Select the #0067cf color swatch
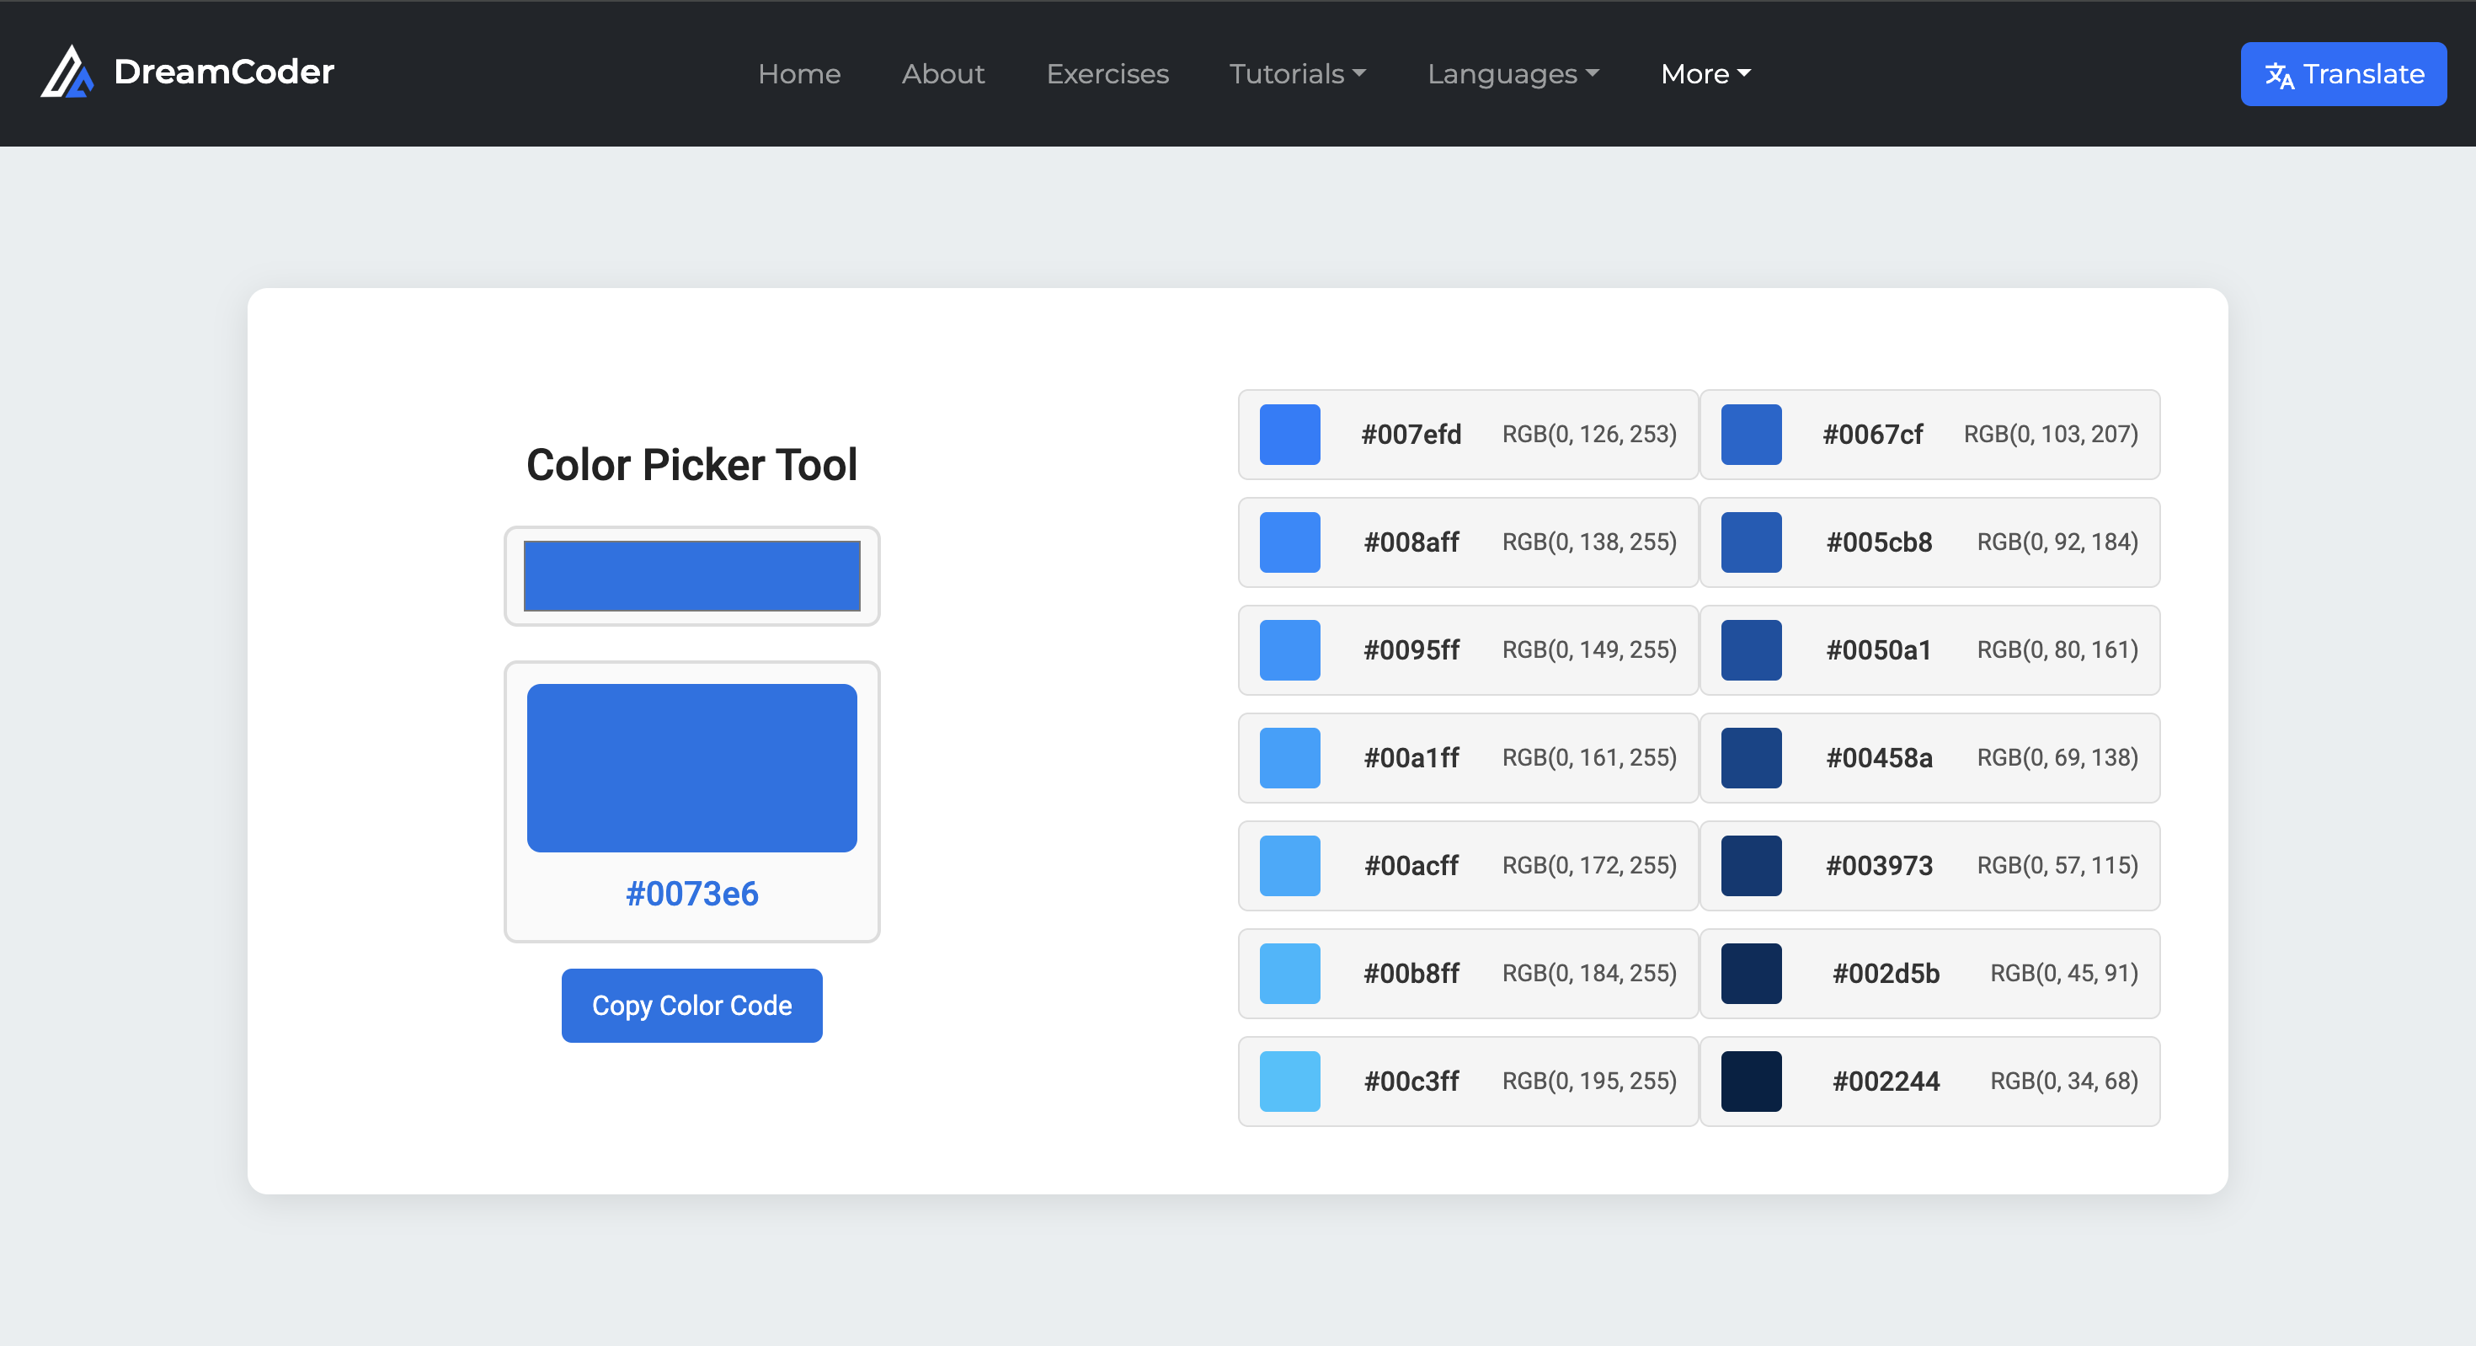 (1751, 435)
